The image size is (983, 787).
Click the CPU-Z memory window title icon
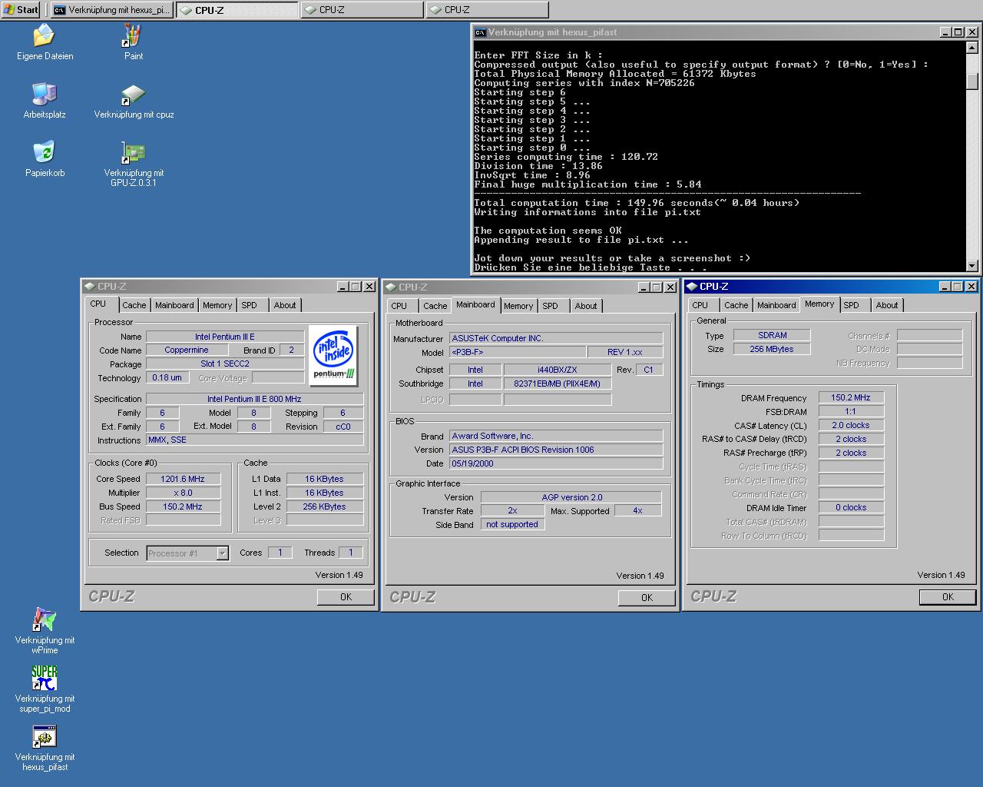click(x=691, y=287)
